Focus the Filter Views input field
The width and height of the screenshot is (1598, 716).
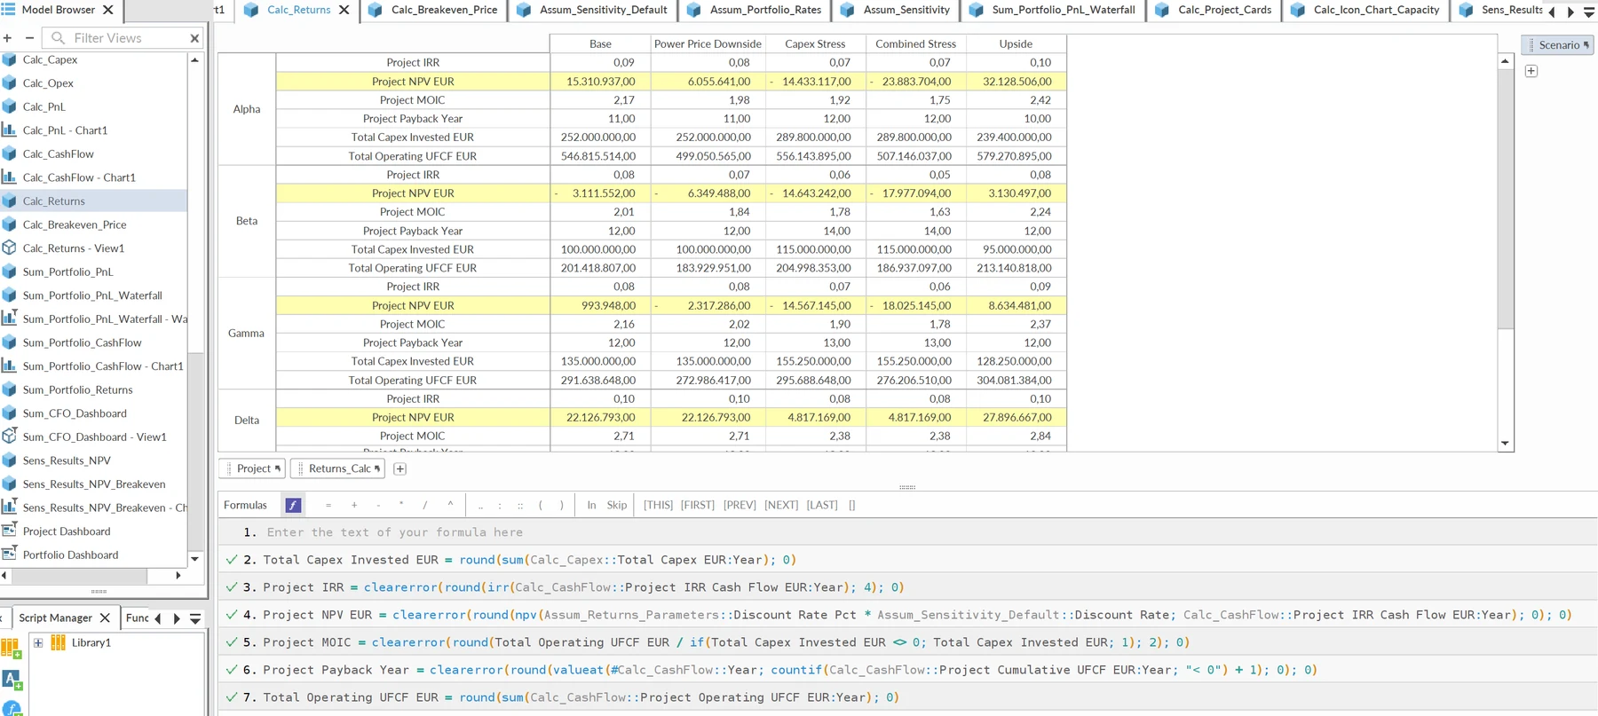[x=121, y=38]
